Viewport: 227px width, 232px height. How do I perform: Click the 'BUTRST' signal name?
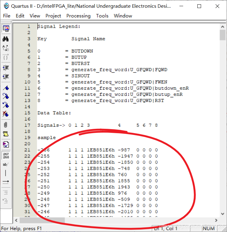point(81,63)
